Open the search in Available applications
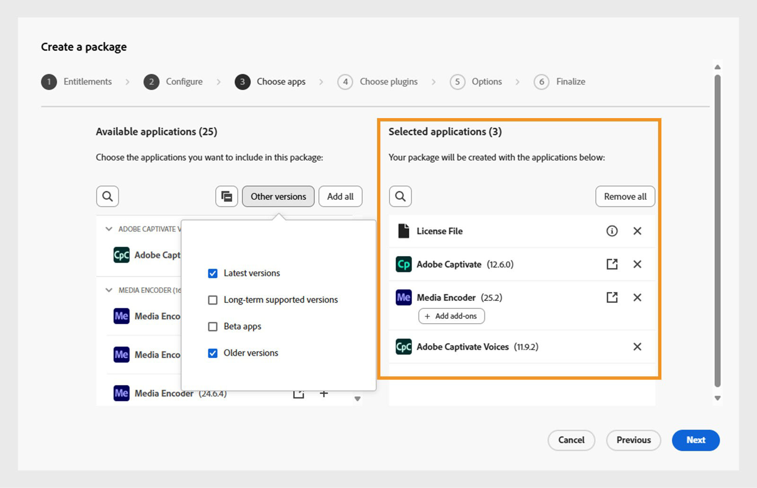The width and height of the screenshot is (757, 488). click(107, 196)
